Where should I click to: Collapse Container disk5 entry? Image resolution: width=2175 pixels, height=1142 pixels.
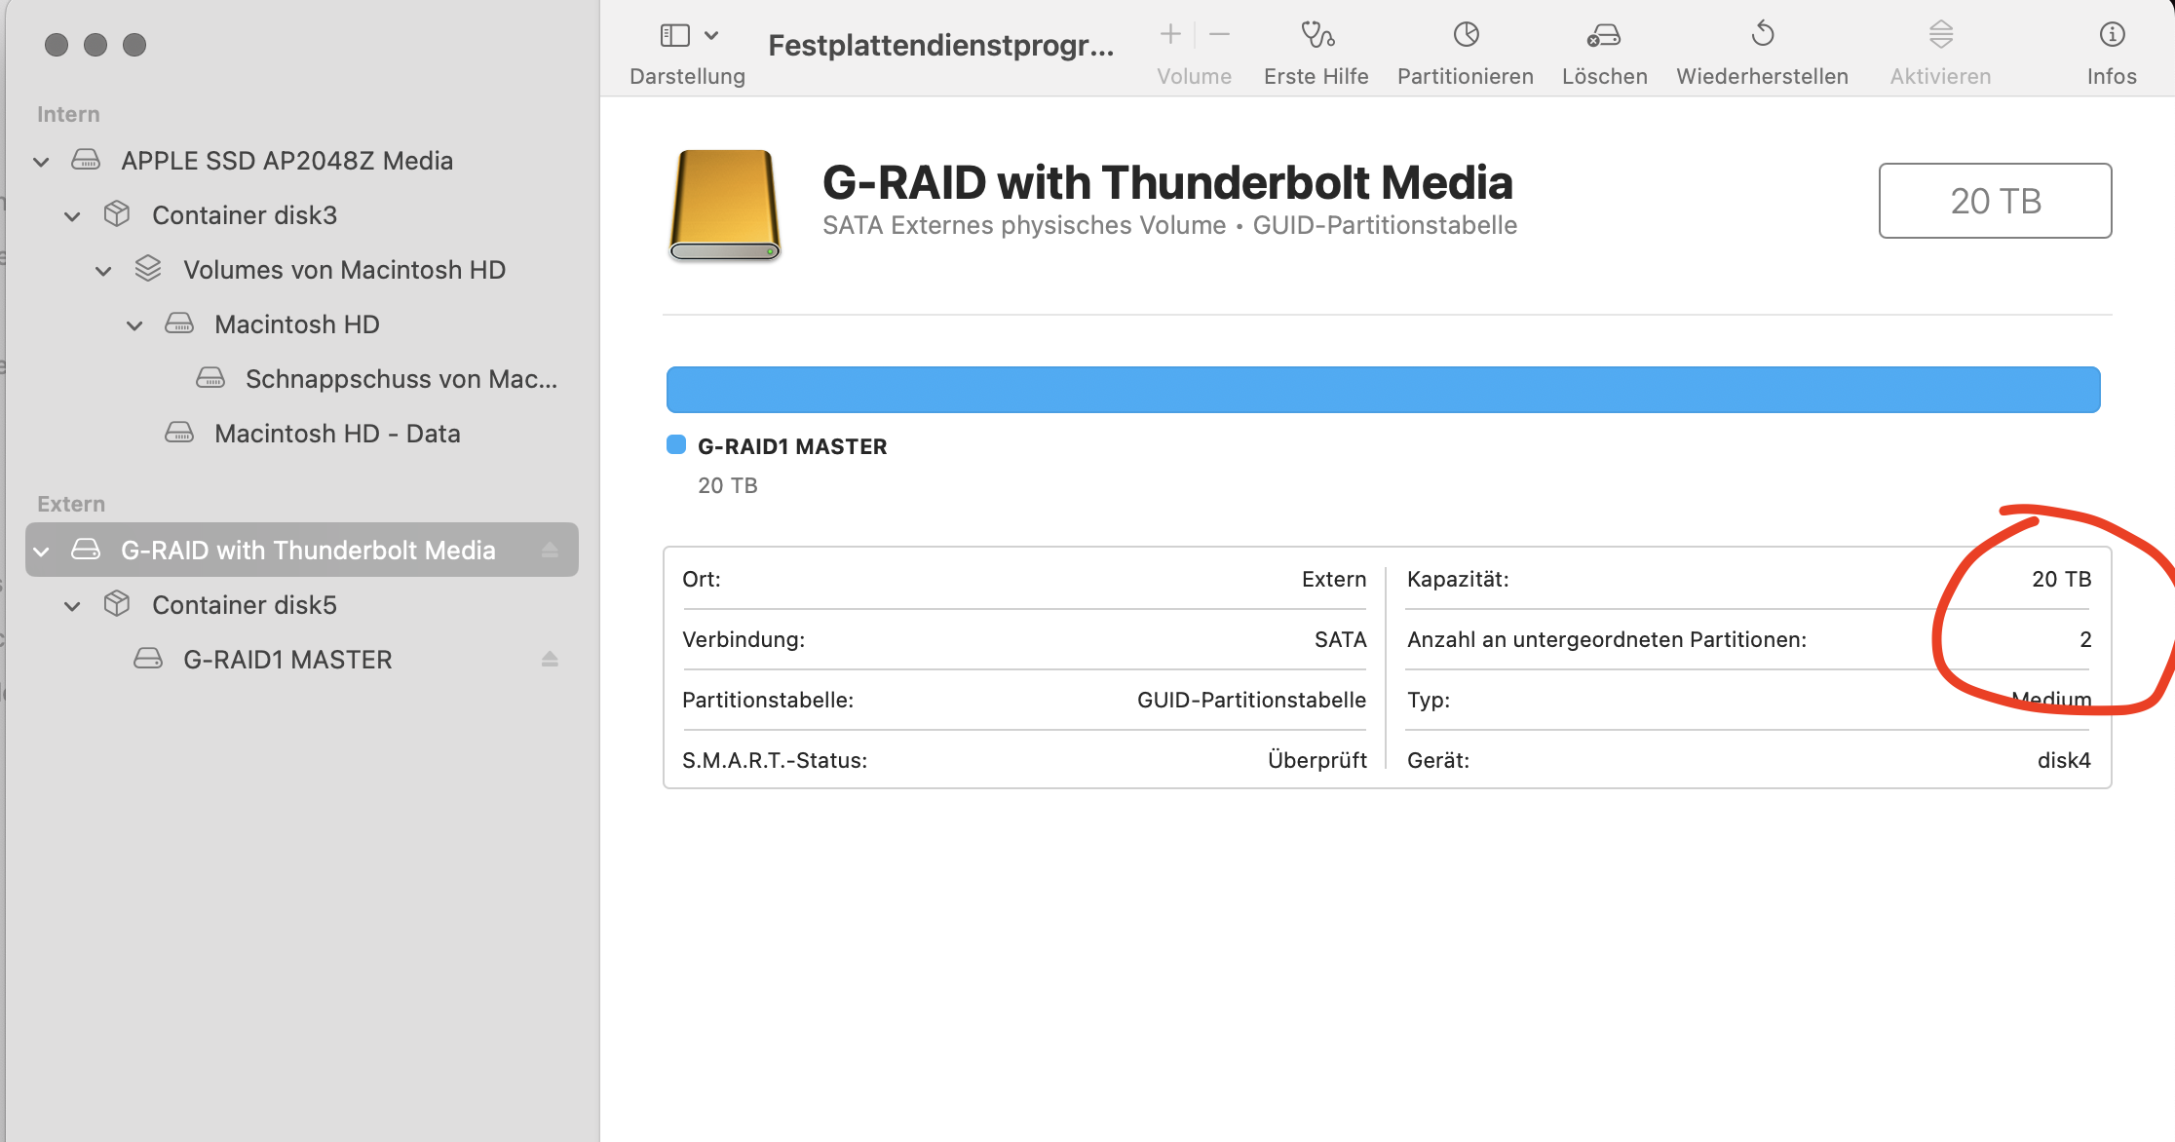point(72,606)
